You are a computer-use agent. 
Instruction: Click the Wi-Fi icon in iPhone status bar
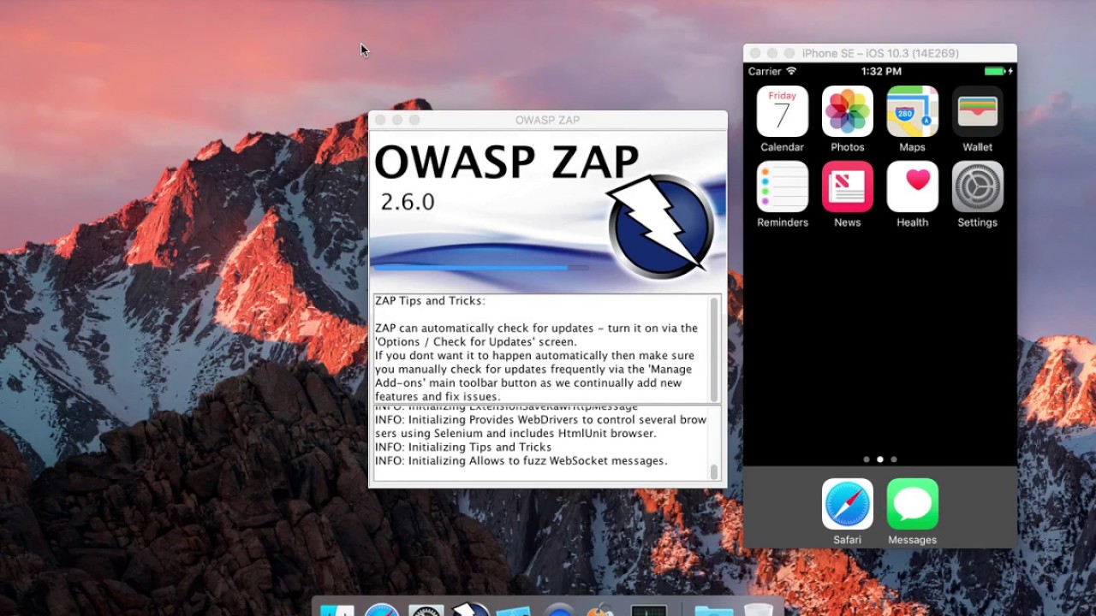click(791, 71)
